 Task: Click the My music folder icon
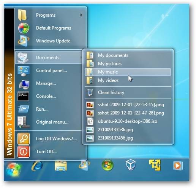point(90,72)
